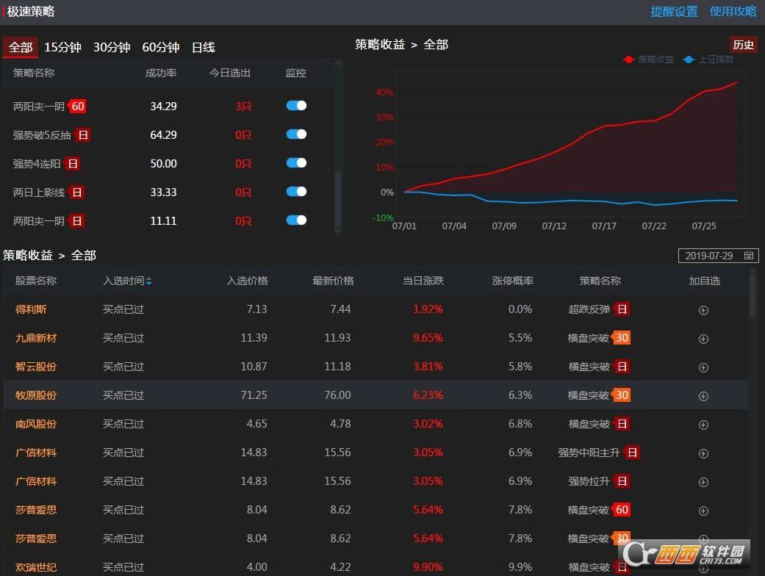Click the 日 badge beside 两日上影线
The image size is (765, 576).
click(76, 192)
